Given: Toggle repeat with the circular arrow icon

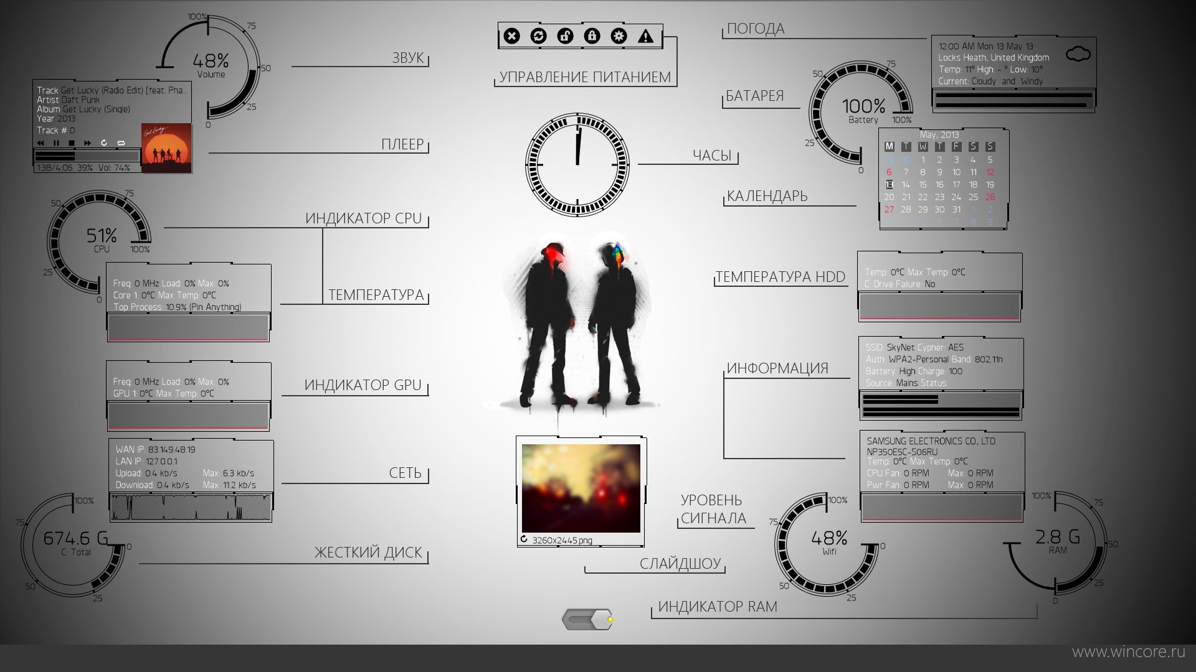Looking at the screenshot, I should [104, 143].
